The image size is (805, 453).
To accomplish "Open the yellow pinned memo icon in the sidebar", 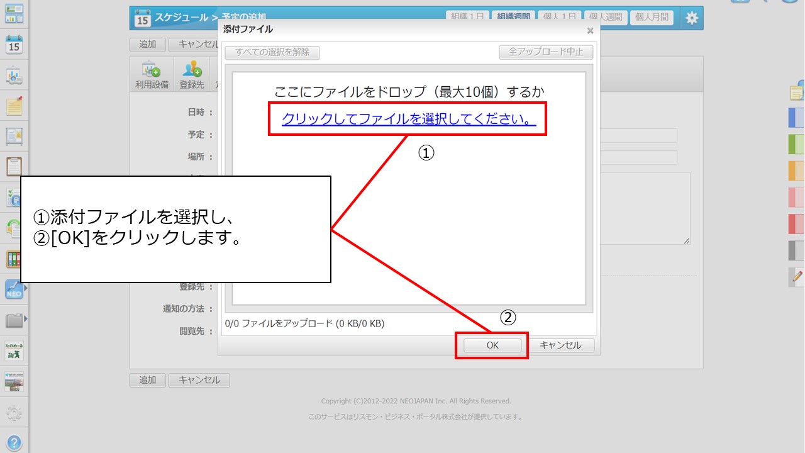I will pos(14,105).
